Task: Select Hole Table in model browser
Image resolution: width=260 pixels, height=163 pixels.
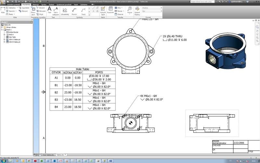Action: [x=12, y=37]
